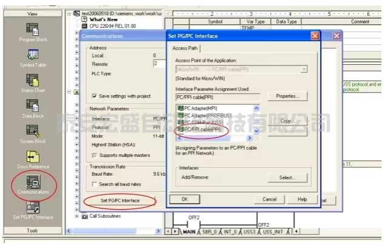
Task: Click the Set PG/PC Interface sidebar icon
Action: 32,208
